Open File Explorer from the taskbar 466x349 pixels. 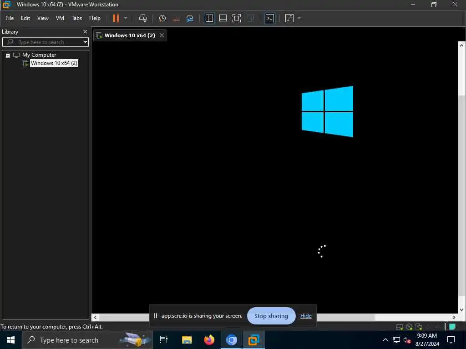point(187,340)
